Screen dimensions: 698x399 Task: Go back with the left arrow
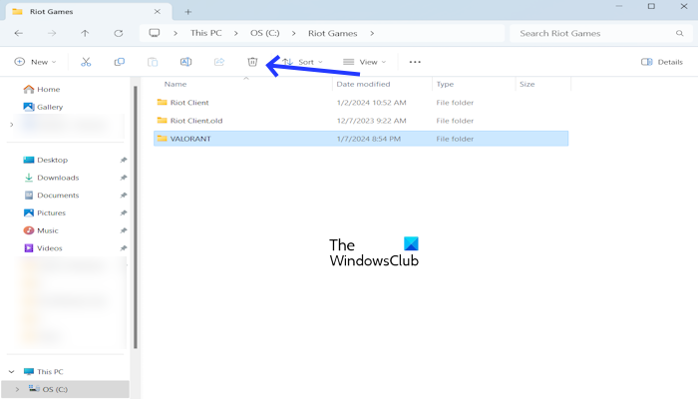19,33
